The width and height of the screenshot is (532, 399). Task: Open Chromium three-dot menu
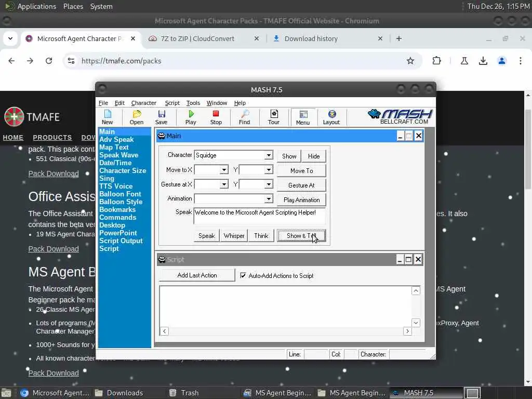pyautogui.click(x=521, y=61)
